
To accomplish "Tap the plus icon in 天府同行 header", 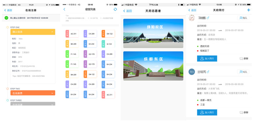I will 248,10.
